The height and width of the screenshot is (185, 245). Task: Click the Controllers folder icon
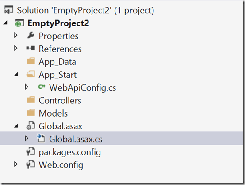point(31,100)
